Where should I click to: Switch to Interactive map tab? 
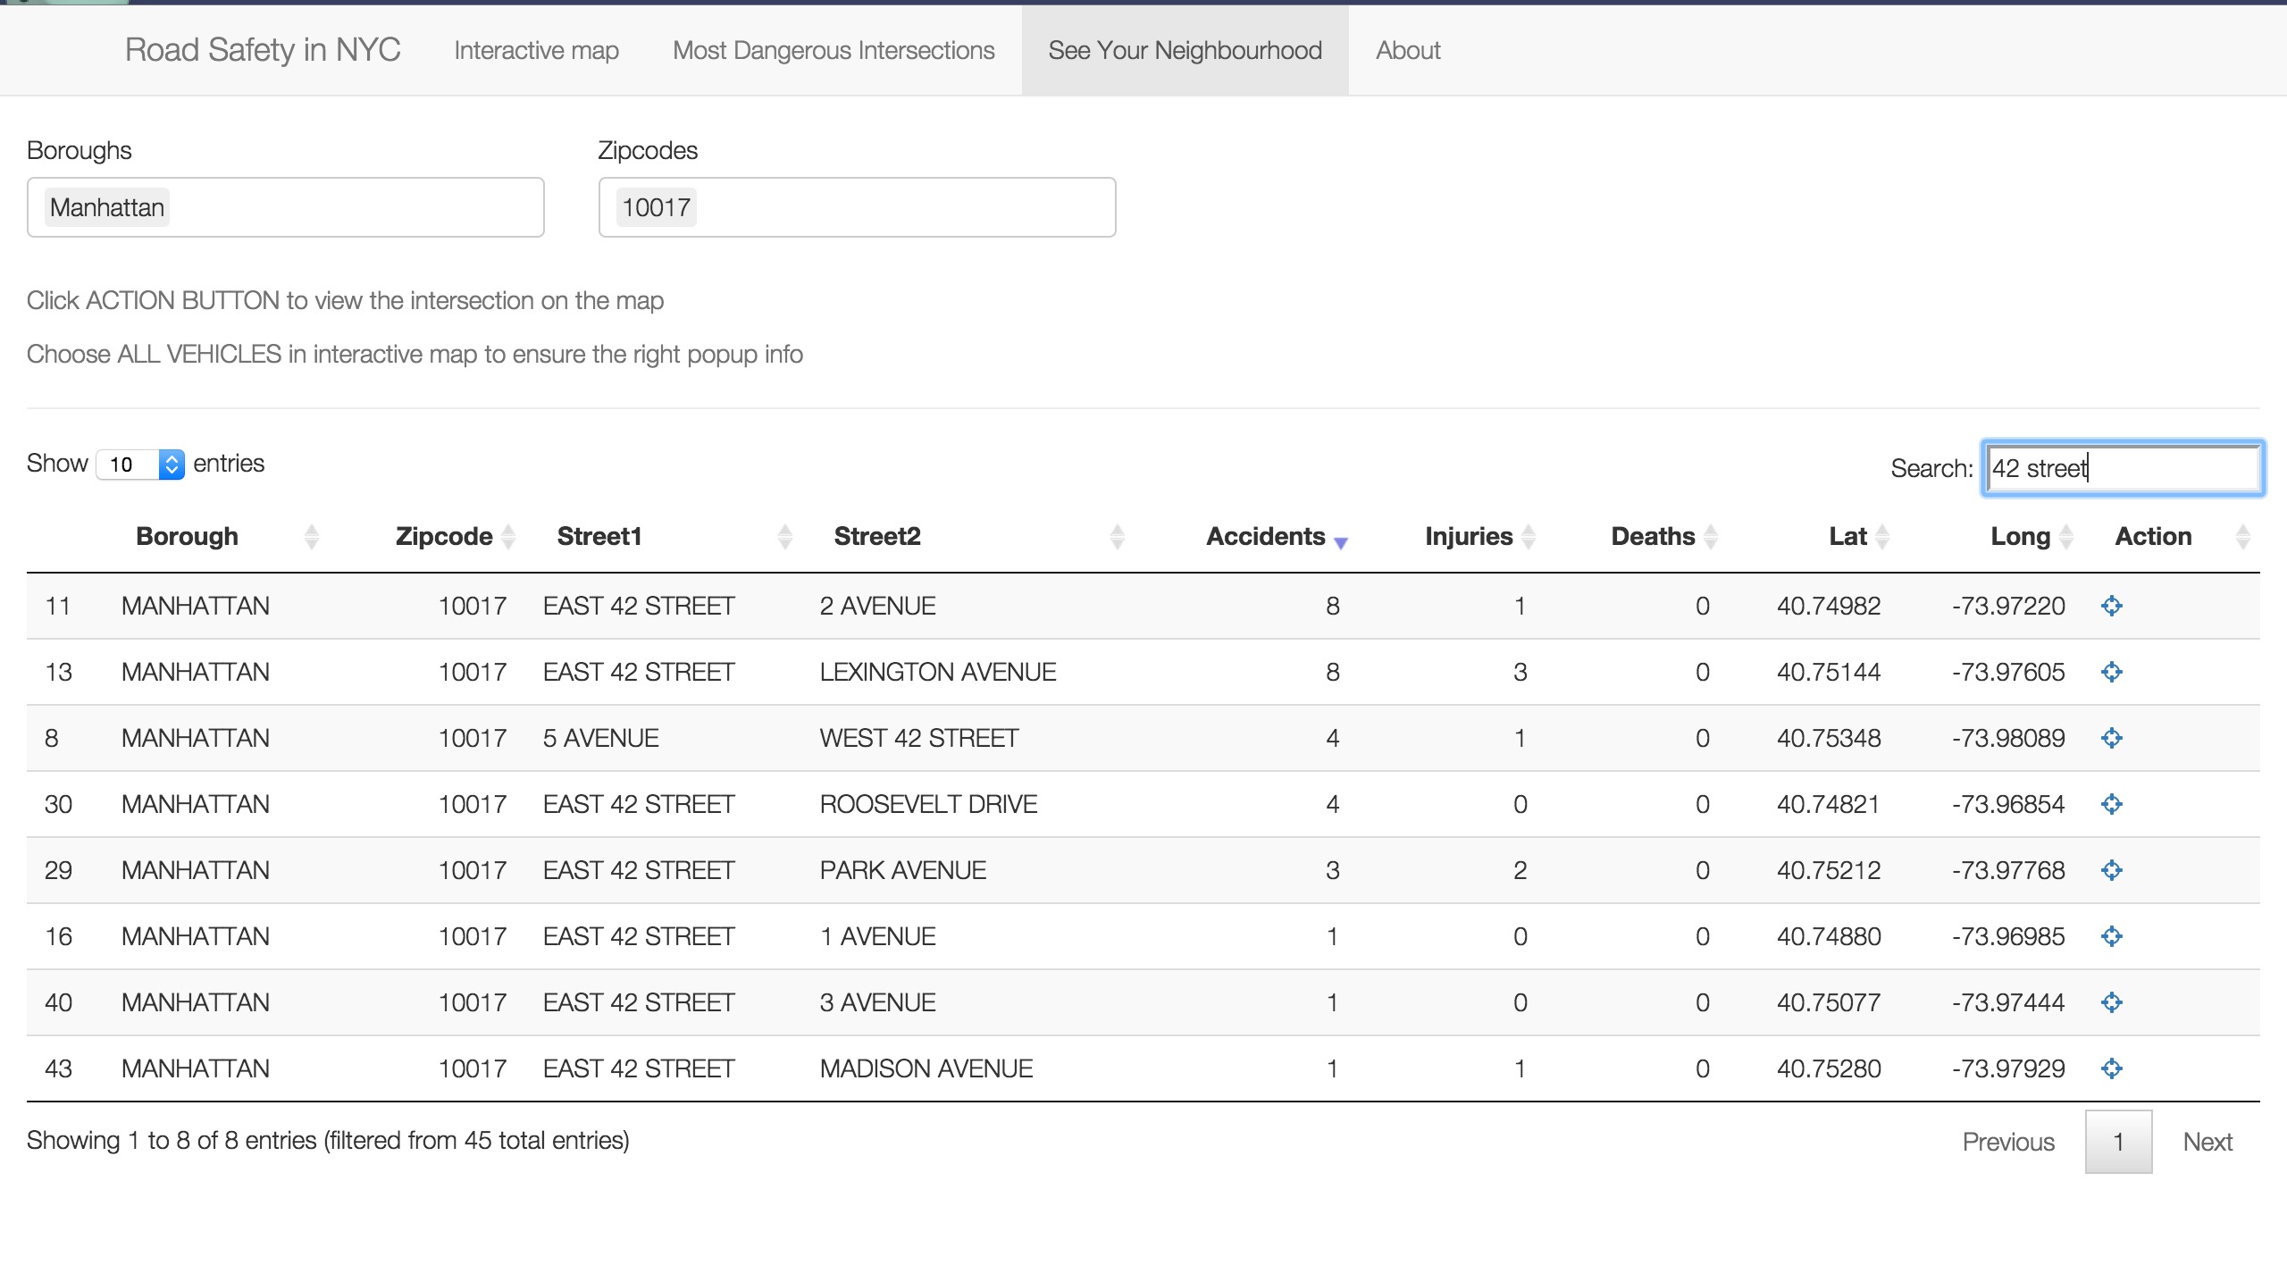tap(536, 51)
